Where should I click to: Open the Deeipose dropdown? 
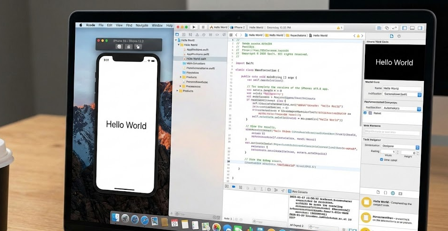pos(400,147)
